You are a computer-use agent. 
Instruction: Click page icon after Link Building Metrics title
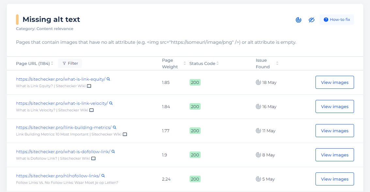click(x=125, y=135)
